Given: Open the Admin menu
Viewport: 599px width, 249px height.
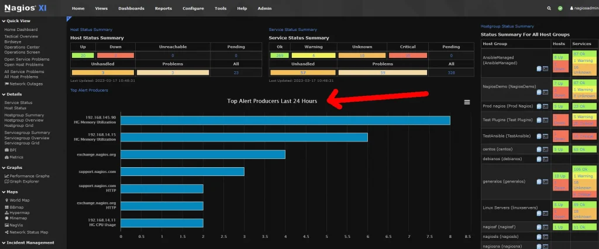Looking at the screenshot, I should tap(264, 8).
